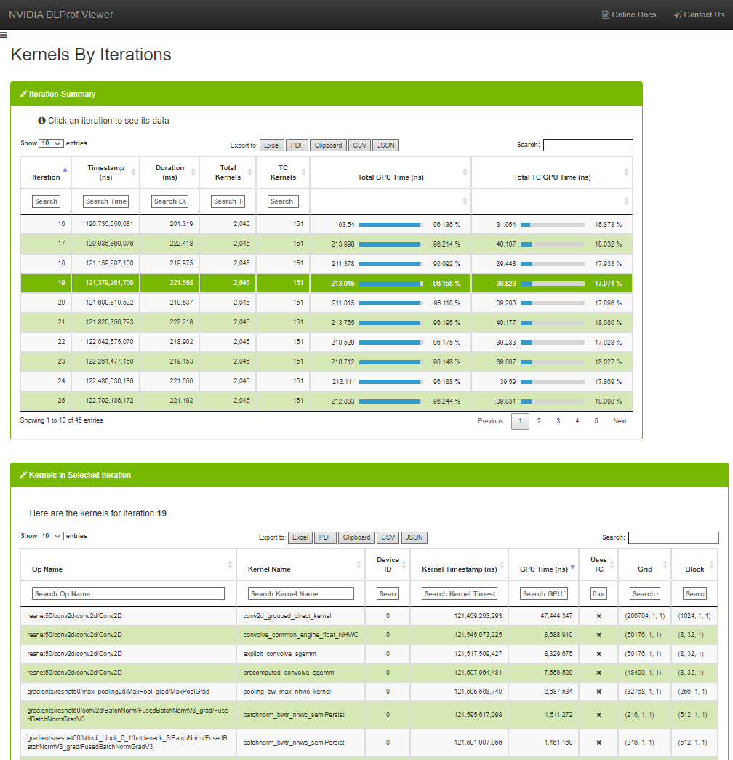Sort by Duration (ms) column header
Screen dimensions: 733x760
point(169,172)
